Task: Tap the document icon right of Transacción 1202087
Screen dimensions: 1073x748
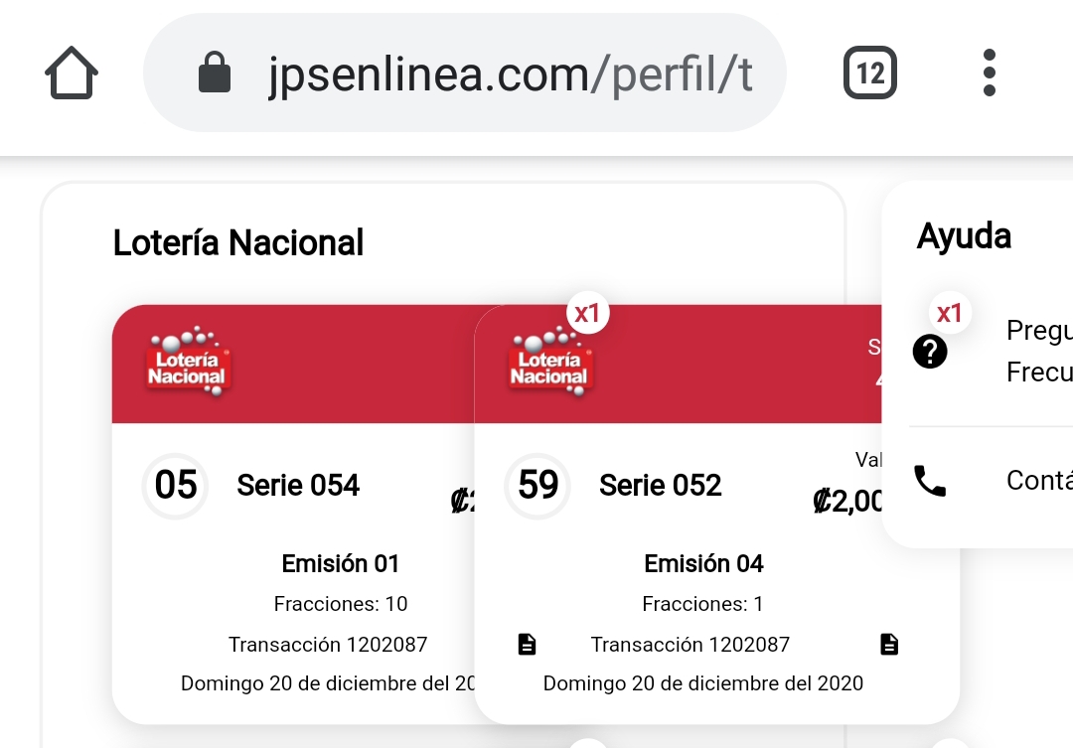Action: (889, 645)
